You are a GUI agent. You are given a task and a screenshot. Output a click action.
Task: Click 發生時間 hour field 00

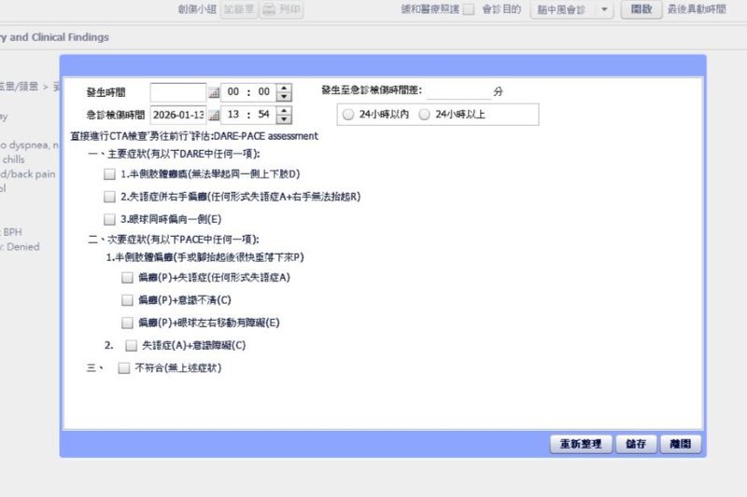(233, 91)
